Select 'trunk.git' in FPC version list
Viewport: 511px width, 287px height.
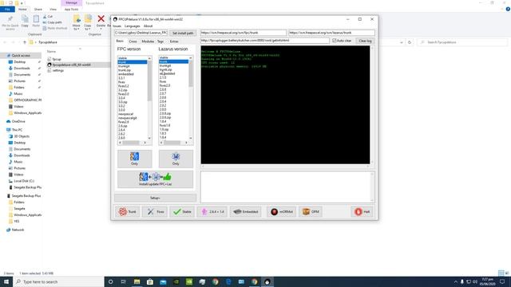(124, 66)
